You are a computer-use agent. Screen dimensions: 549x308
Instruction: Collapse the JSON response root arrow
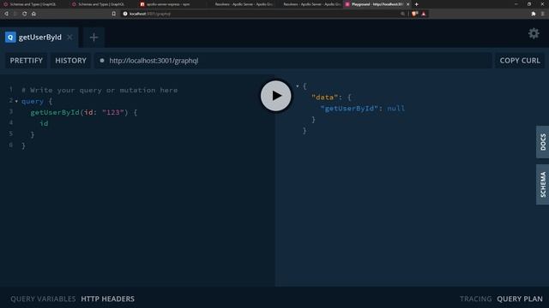[298, 86]
